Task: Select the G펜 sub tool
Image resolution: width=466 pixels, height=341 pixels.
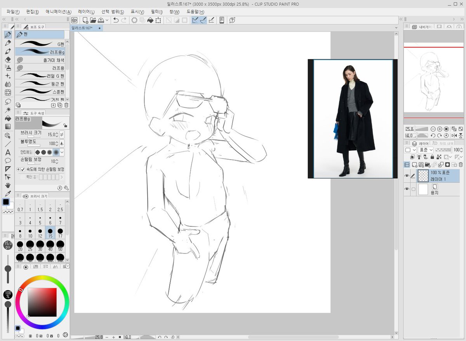Action: pos(40,44)
